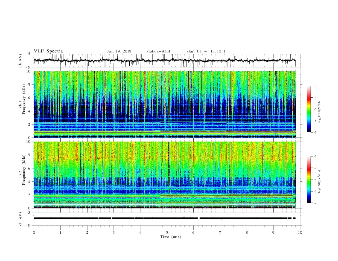Click the "8" minute tick on the time axis

pyautogui.click(x=247, y=232)
